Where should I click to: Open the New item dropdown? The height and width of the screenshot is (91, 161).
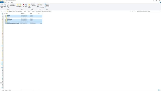pyautogui.click(x=33, y=4)
